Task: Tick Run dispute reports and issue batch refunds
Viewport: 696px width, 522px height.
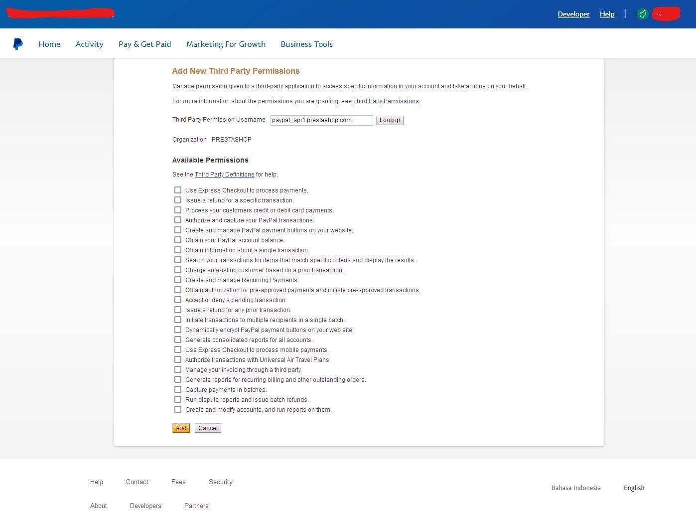Action: pyautogui.click(x=178, y=399)
